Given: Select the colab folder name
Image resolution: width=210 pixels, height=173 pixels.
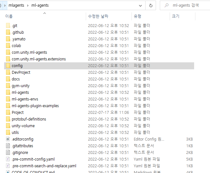Looking at the screenshot, I should 16,46.
